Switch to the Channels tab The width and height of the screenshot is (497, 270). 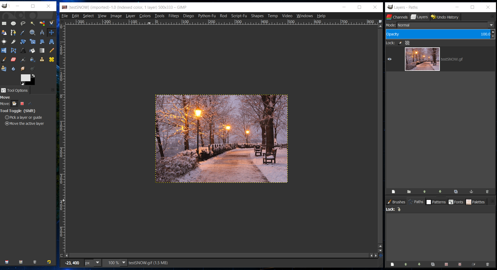pos(397,17)
